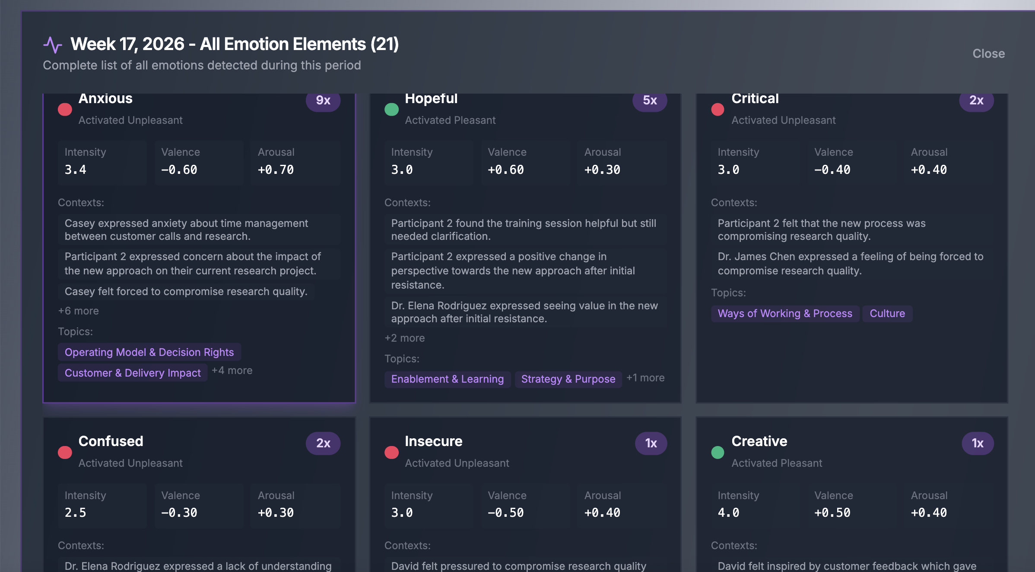Click the green dot on Creative card

click(x=718, y=452)
